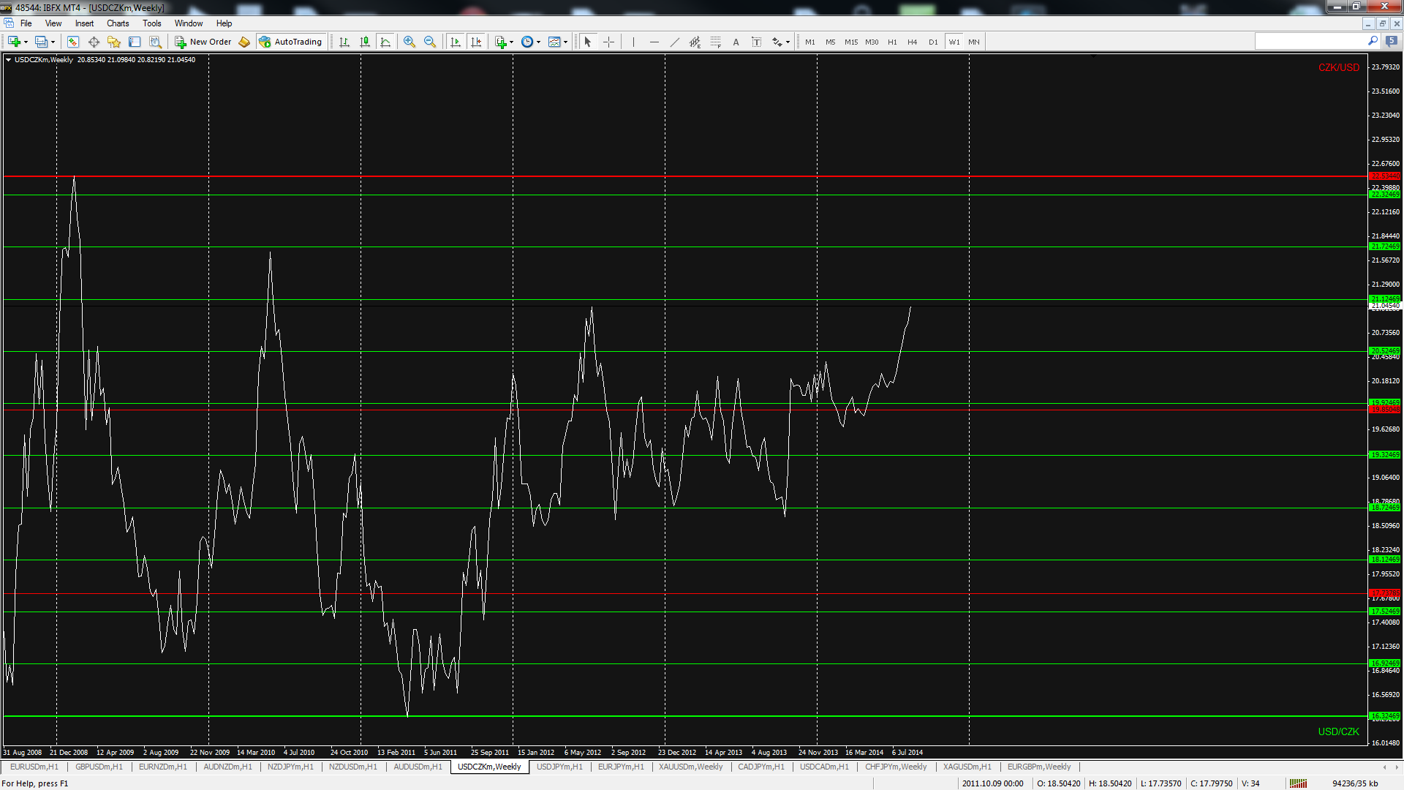Open the Data Window crosshair-target icon
The image size is (1404, 790).
tap(94, 42)
